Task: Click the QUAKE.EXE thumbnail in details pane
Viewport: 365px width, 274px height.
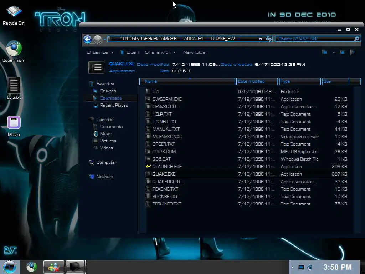Action: click(96, 67)
